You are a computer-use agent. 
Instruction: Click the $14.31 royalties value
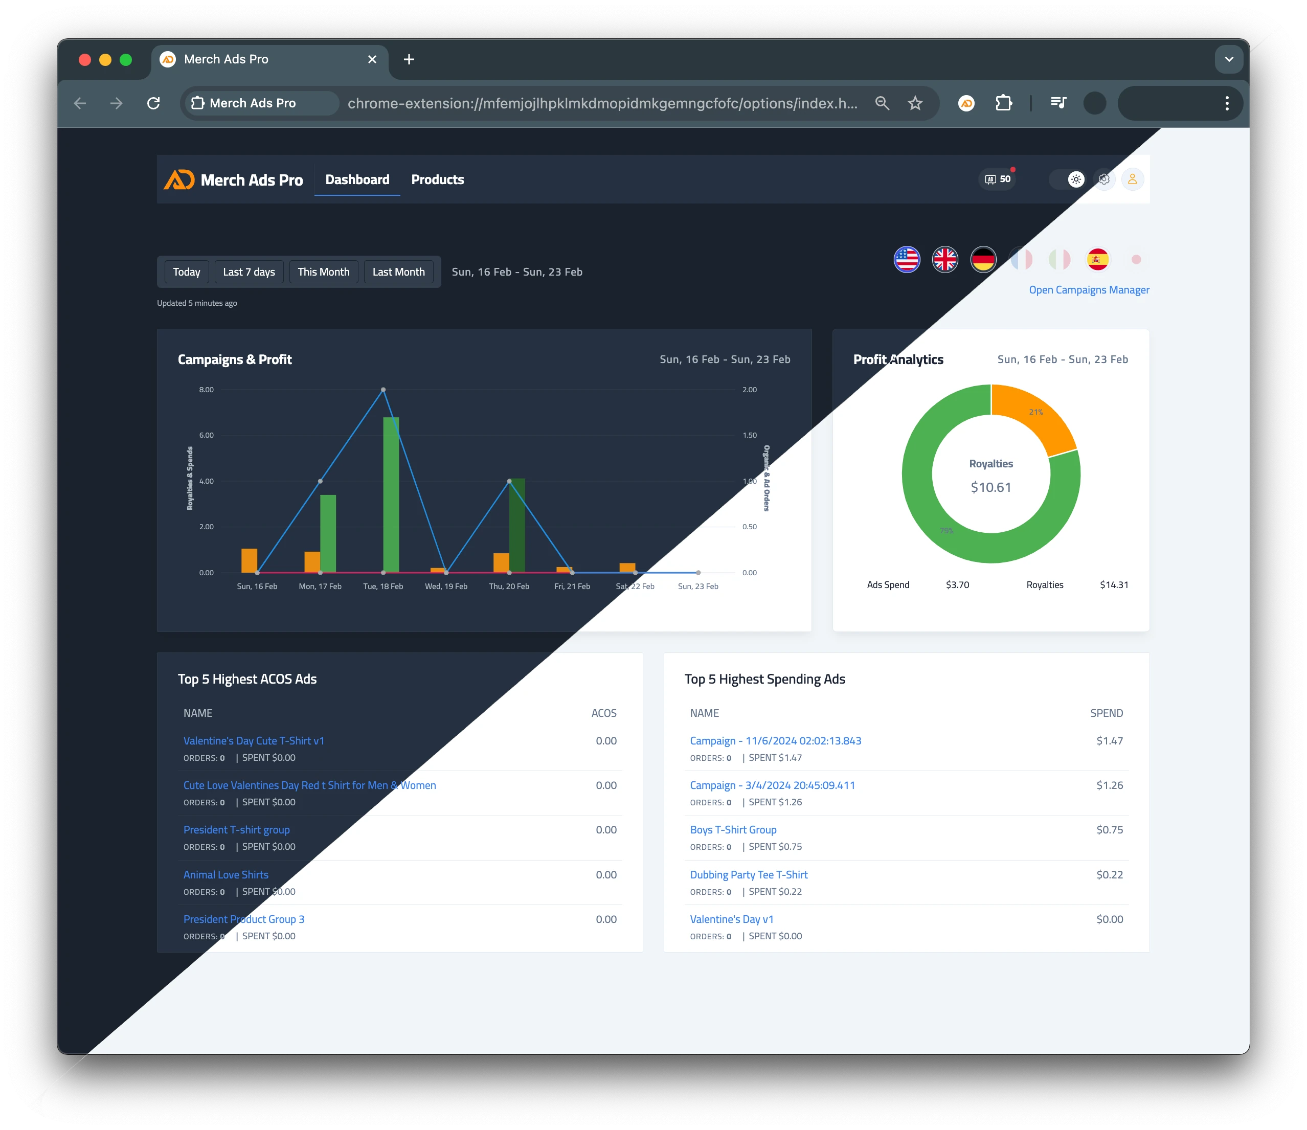1114,584
